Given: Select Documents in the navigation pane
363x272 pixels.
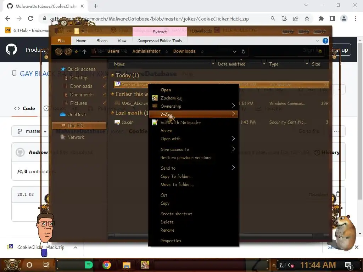Looking at the screenshot, I should (x=82, y=95).
